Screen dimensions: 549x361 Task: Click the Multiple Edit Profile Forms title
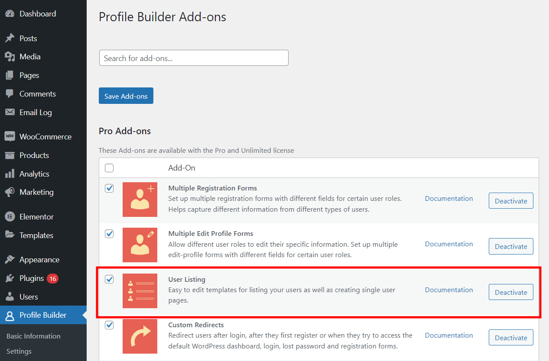[x=211, y=234]
